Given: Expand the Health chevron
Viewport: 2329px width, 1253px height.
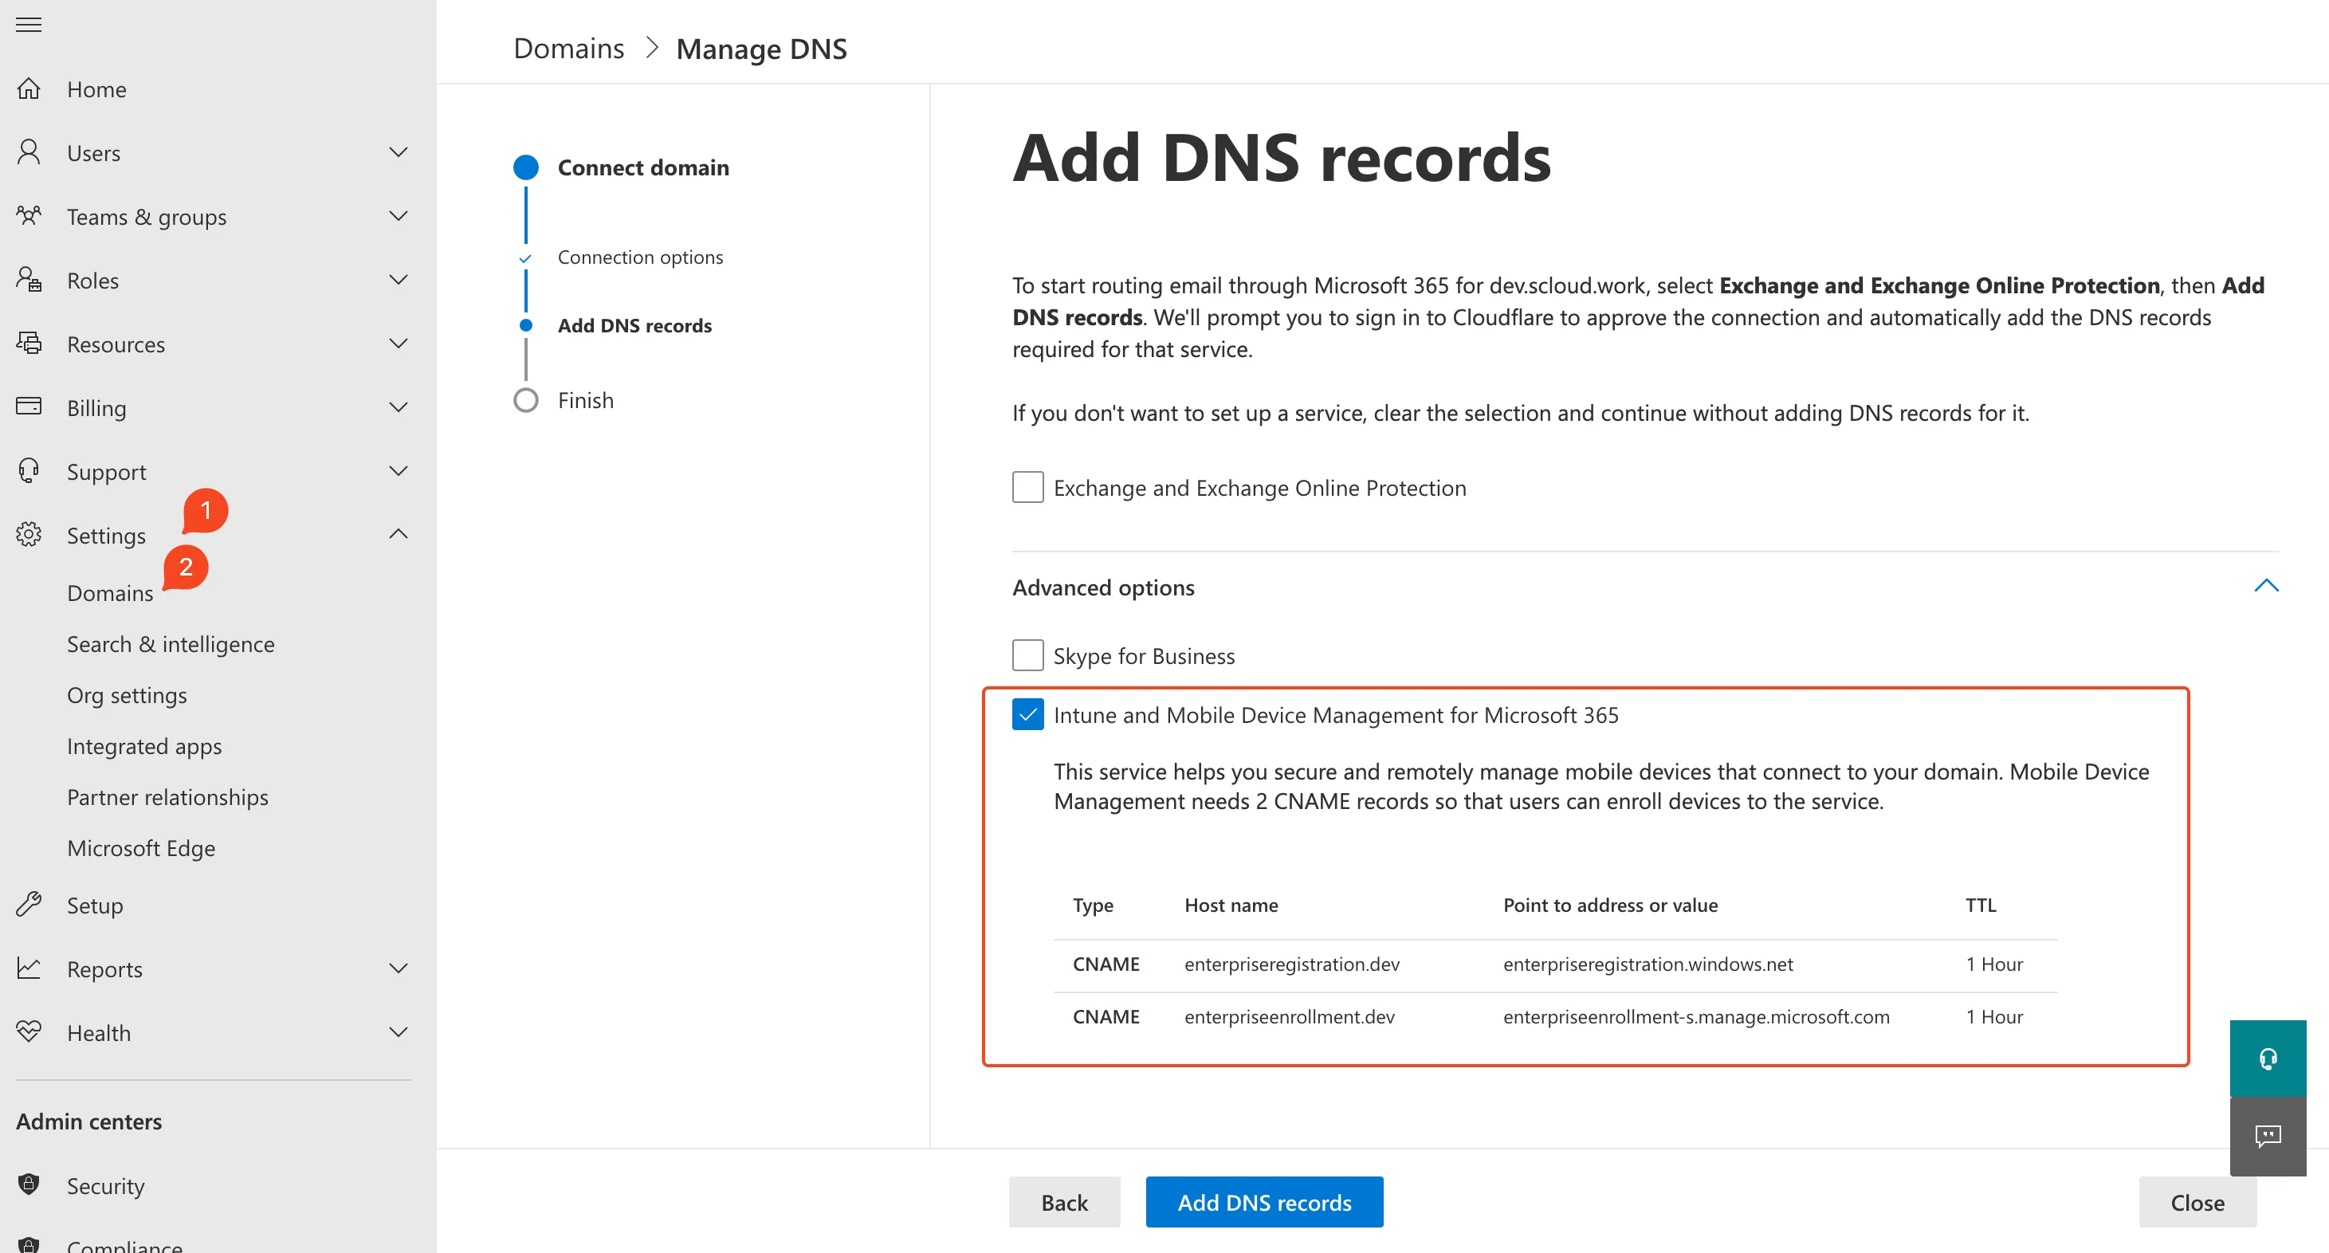Looking at the screenshot, I should pyautogui.click(x=398, y=1031).
